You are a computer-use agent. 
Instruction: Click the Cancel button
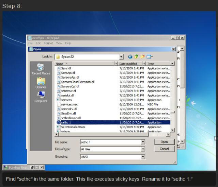[164, 149]
